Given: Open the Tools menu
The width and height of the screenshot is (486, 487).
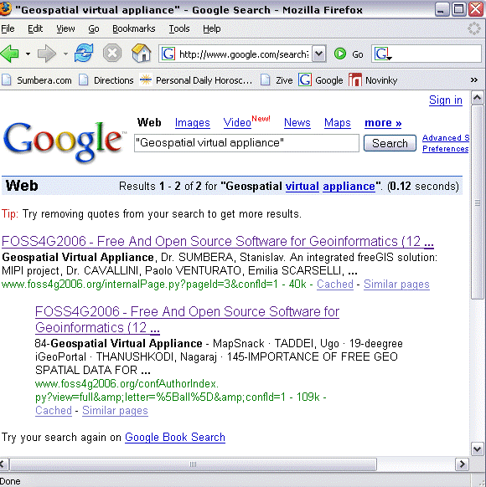Looking at the screenshot, I should pos(179,28).
